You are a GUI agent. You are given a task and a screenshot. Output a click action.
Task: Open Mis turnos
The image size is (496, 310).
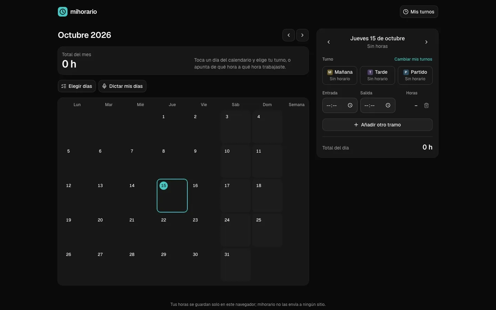tap(419, 12)
